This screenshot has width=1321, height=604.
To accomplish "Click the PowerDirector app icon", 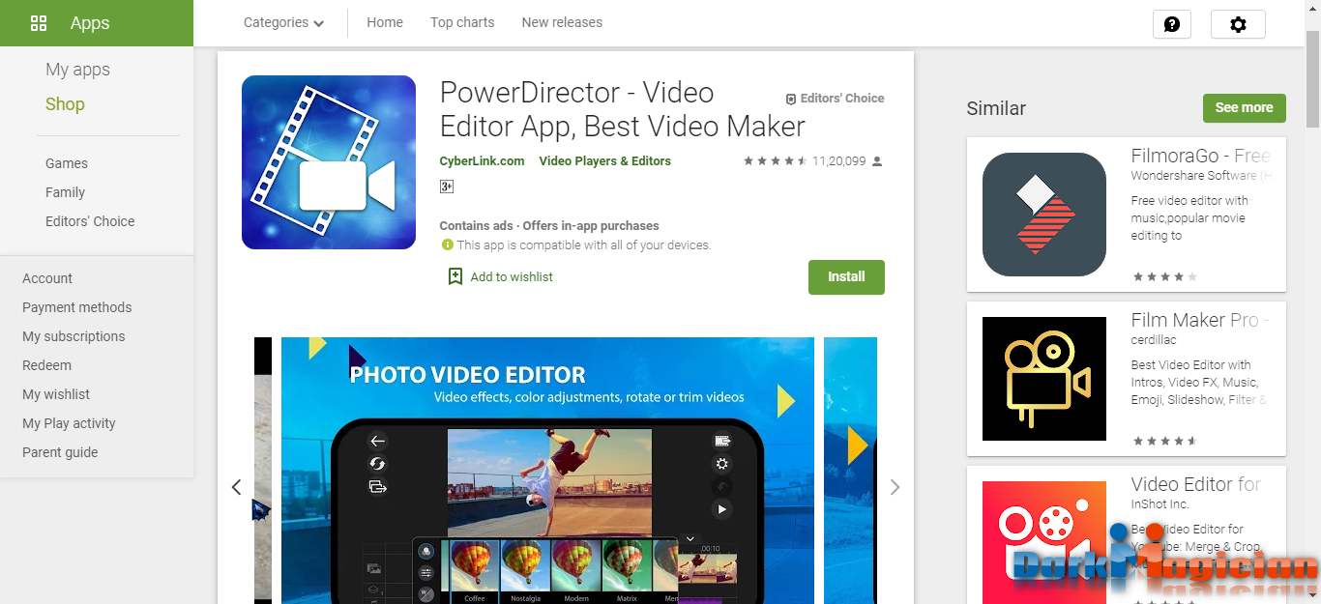I will [x=329, y=162].
